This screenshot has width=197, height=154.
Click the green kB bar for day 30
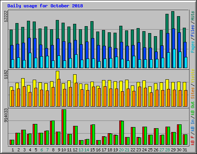coord(180,135)
